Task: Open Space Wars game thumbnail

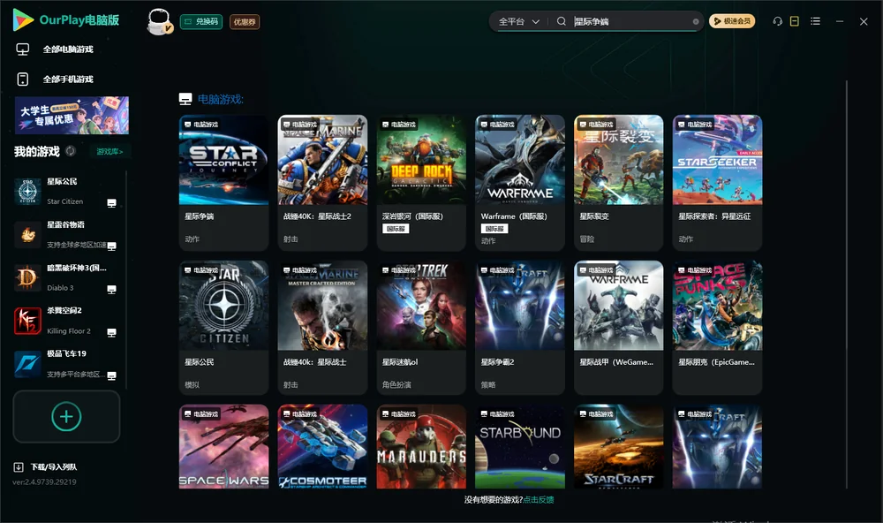Action: point(223,446)
